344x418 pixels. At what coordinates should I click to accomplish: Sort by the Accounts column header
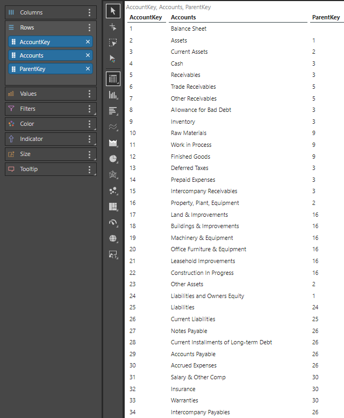pyautogui.click(x=183, y=17)
